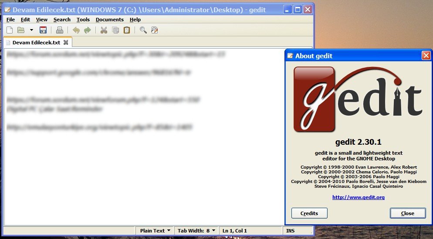Close the Devam Edilecek.txt tab

[66, 43]
